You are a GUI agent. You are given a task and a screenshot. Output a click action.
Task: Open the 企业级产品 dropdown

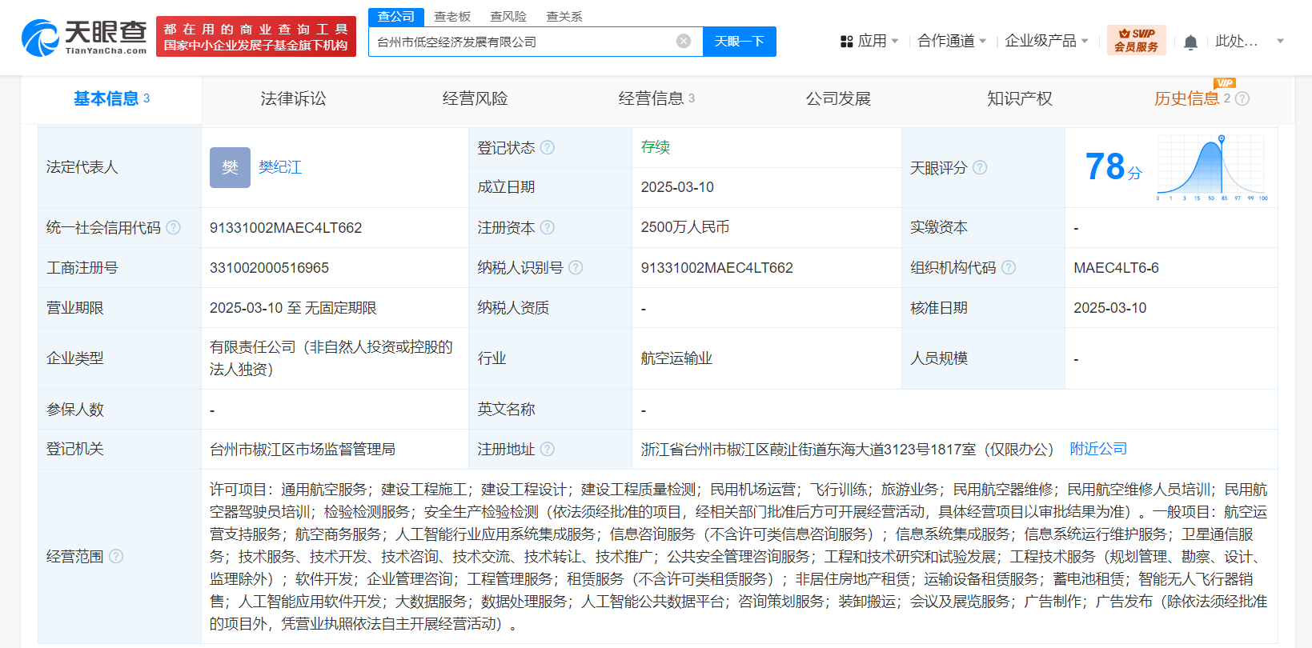1045,41
